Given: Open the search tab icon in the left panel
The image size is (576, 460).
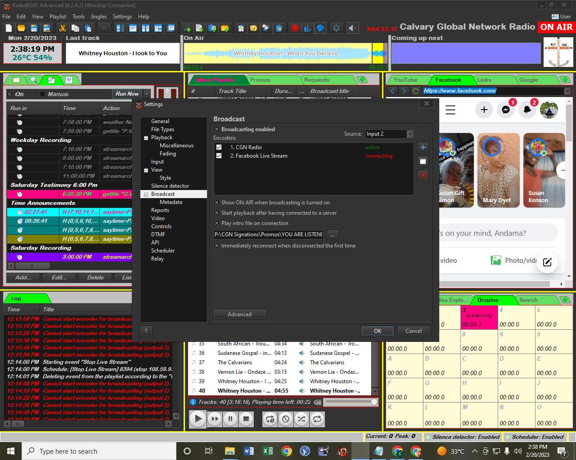Looking at the screenshot, I should tap(34, 80).
